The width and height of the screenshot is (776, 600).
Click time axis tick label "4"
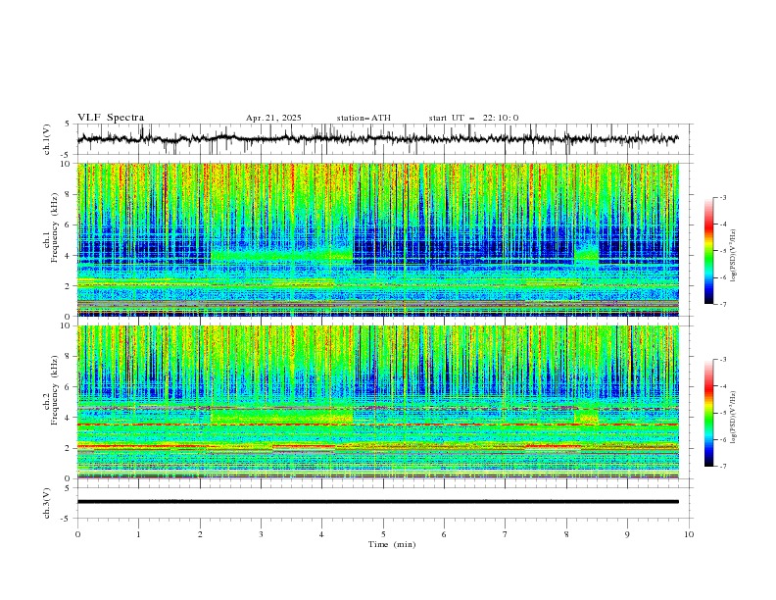point(321,534)
